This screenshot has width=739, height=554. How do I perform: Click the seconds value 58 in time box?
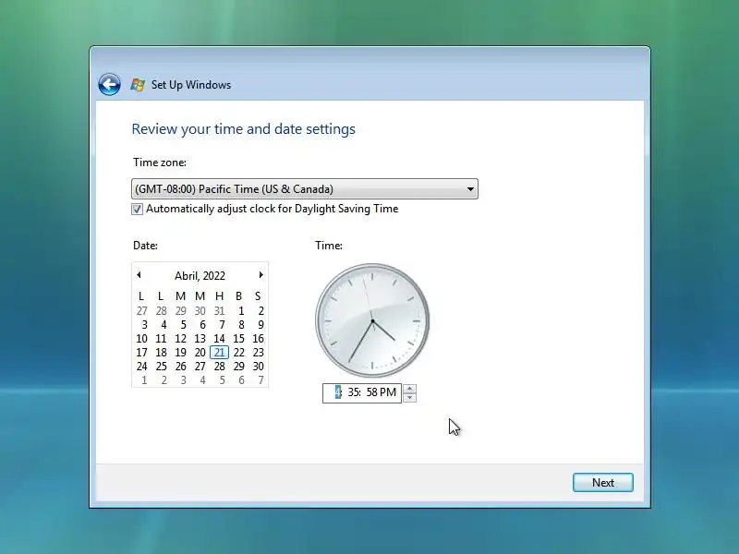point(372,392)
